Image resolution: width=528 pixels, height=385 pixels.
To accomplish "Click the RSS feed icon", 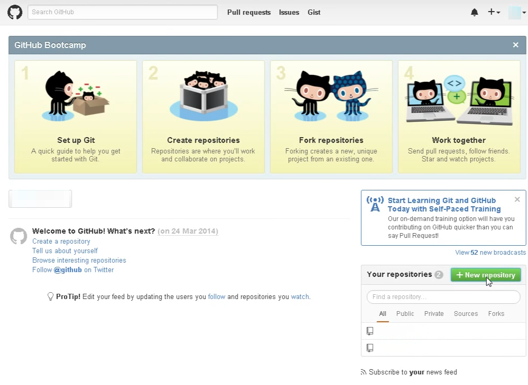I will [x=363, y=372].
